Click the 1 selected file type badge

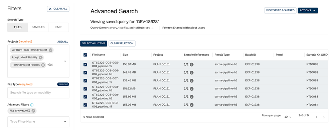63,84
